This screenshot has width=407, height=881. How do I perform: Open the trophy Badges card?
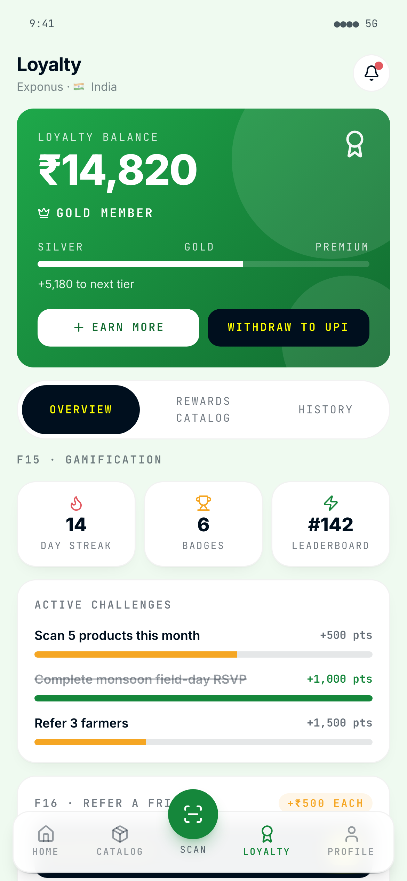pyautogui.click(x=203, y=524)
